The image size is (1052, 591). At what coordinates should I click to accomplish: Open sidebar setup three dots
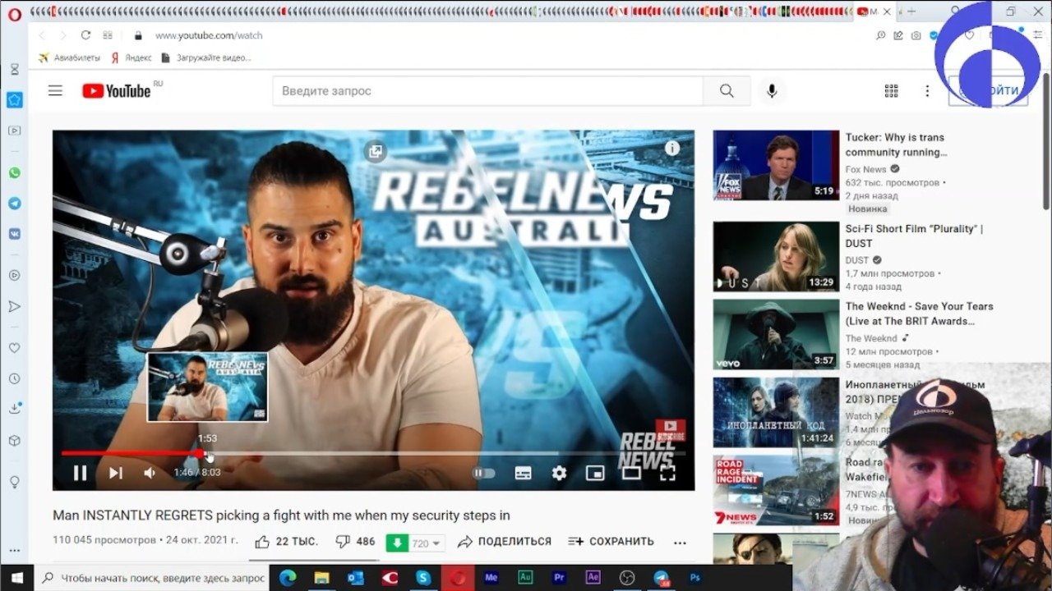pyautogui.click(x=14, y=550)
